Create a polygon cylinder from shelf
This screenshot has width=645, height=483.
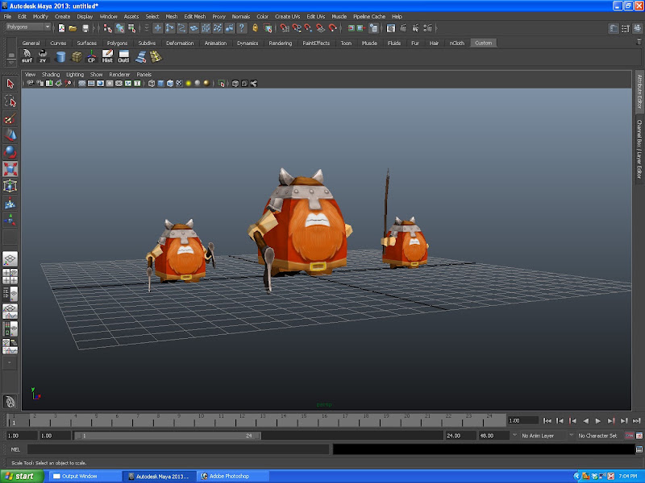pyautogui.click(x=60, y=56)
